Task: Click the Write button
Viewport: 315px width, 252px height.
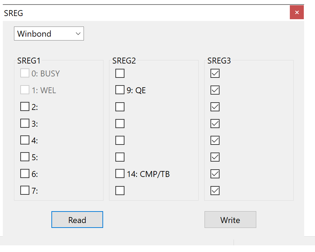Action: click(x=230, y=220)
